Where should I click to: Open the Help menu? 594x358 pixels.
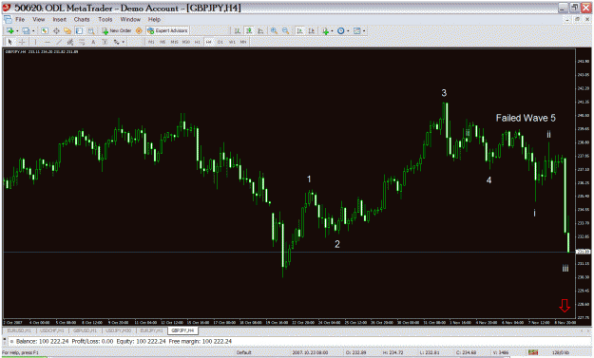point(154,19)
